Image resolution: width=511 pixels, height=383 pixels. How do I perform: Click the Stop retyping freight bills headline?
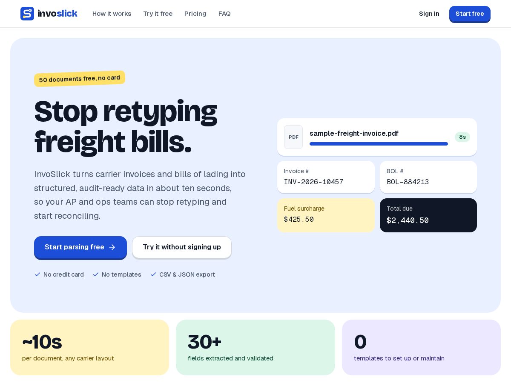[126, 127]
